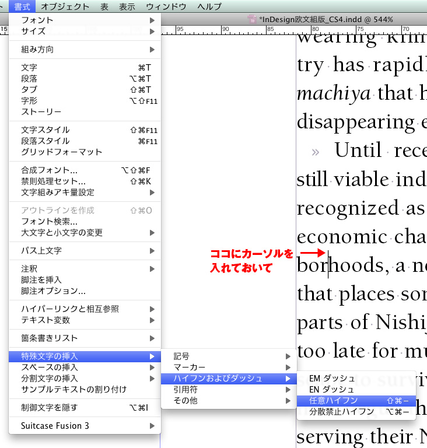Expand パス上文字 submenu
Viewport: 427px width, 448px height.
coord(85,251)
